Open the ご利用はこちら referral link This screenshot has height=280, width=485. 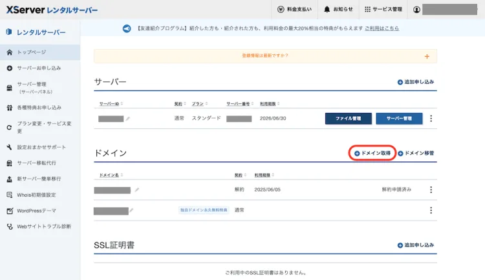pyautogui.click(x=382, y=28)
